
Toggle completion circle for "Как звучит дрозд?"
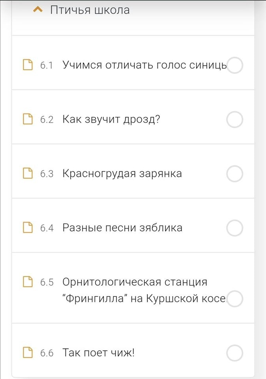235,120
